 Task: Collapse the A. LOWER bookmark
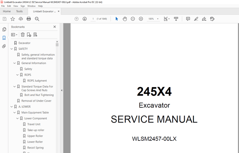tap(12, 107)
